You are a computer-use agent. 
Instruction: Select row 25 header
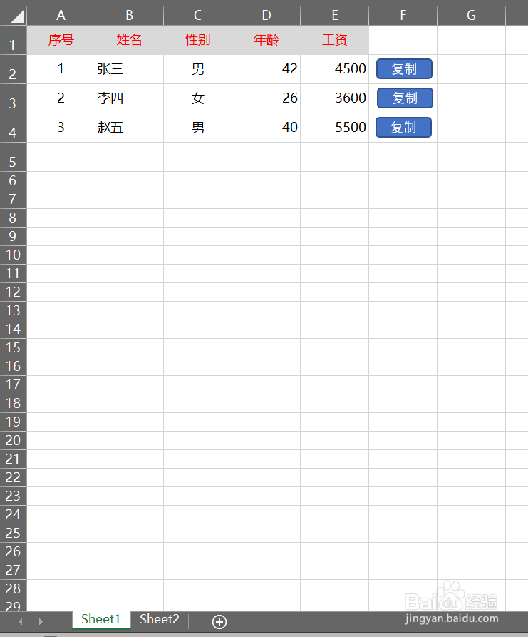coord(13,533)
